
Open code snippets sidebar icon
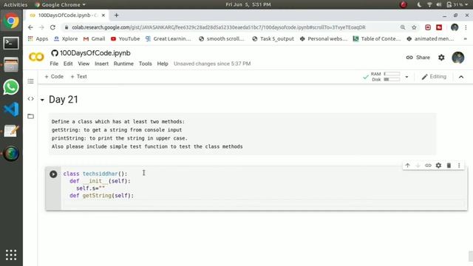click(30, 98)
